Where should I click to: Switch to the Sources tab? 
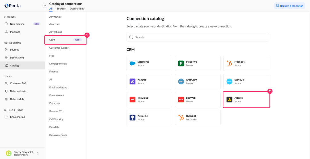point(61,9)
